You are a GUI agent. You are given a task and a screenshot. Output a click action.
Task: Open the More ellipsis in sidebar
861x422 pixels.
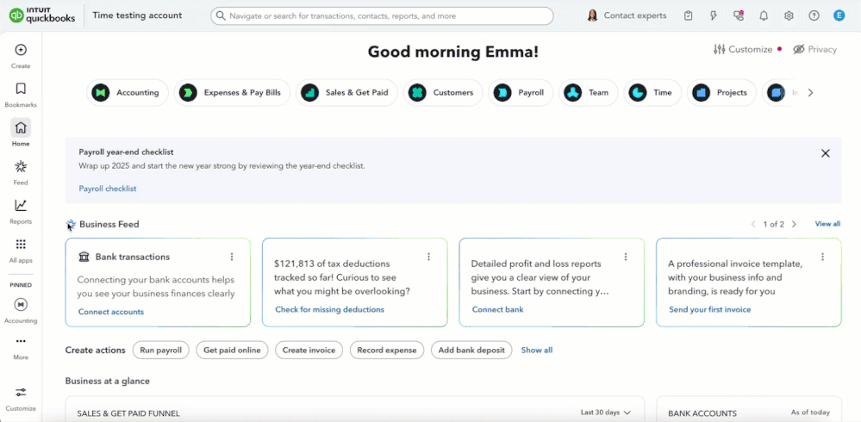[21, 341]
